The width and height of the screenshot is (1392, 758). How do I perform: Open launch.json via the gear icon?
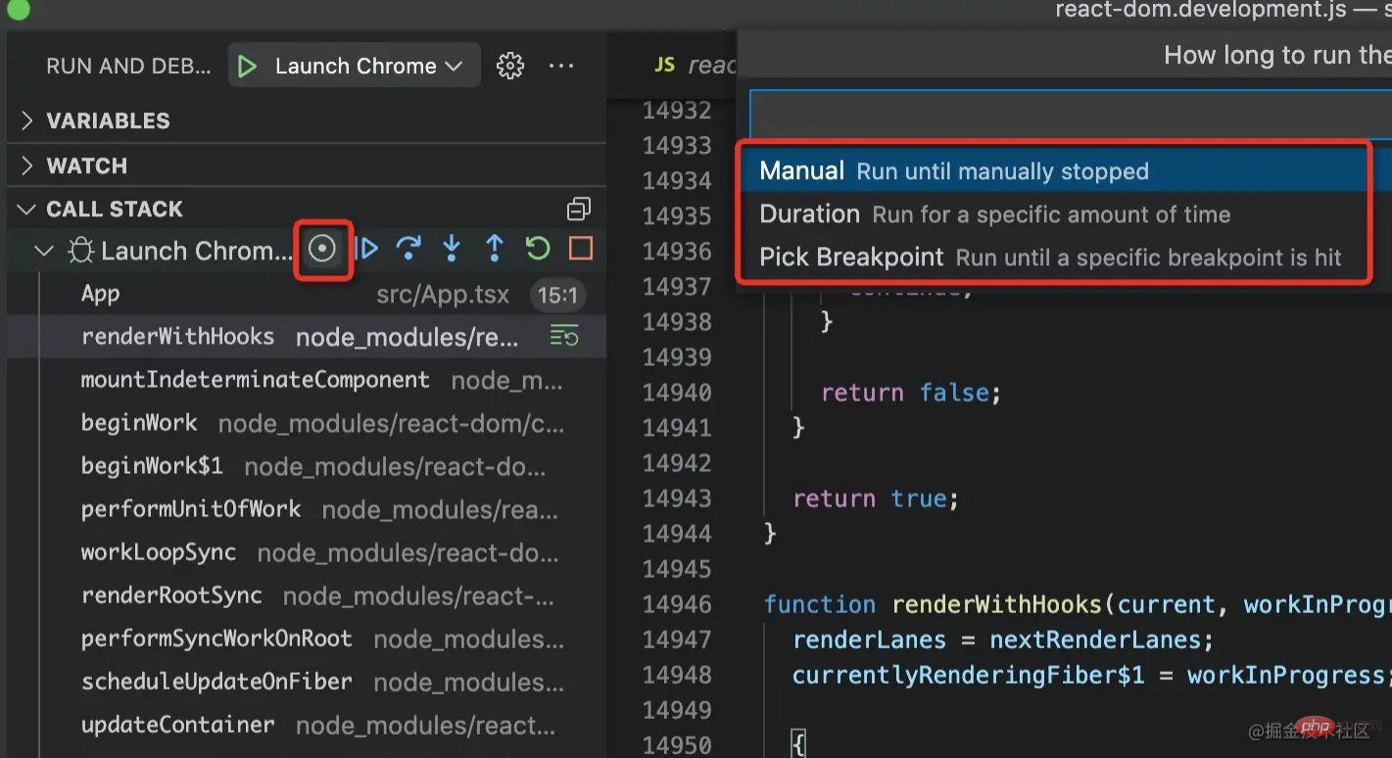[x=509, y=66]
